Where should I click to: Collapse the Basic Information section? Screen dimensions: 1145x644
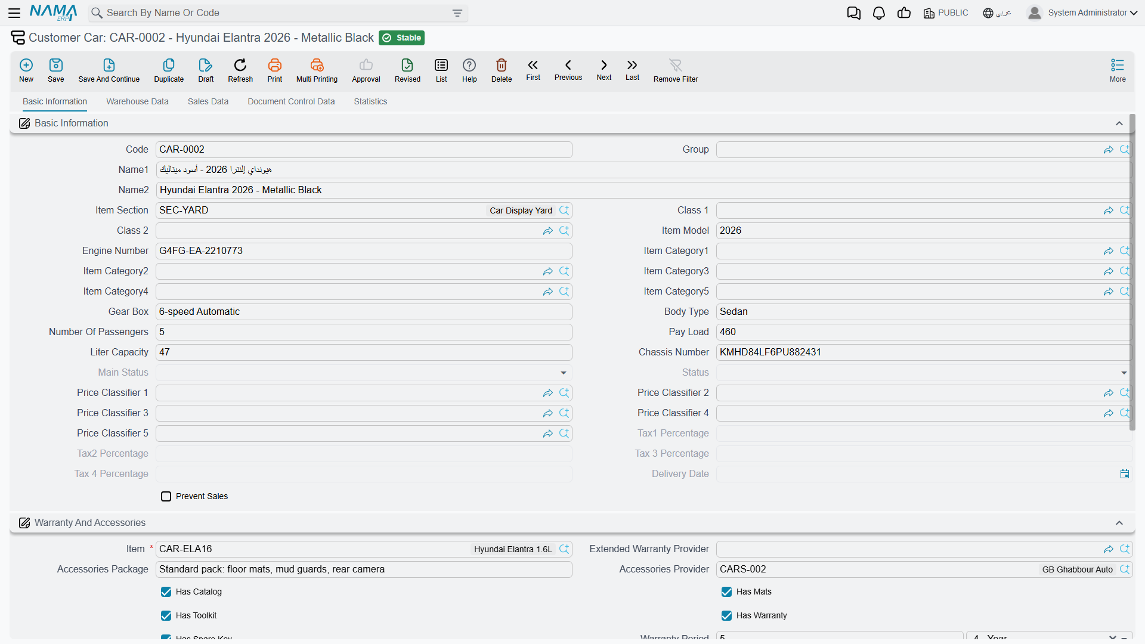point(1119,123)
